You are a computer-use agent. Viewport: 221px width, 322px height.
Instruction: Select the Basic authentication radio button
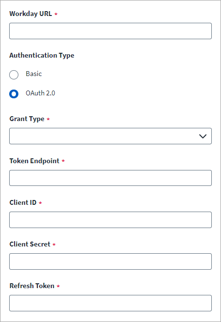tap(14, 75)
